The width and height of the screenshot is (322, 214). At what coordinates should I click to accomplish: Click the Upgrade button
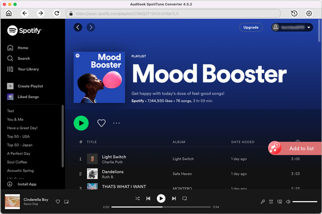pyautogui.click(x=251, y=27)
